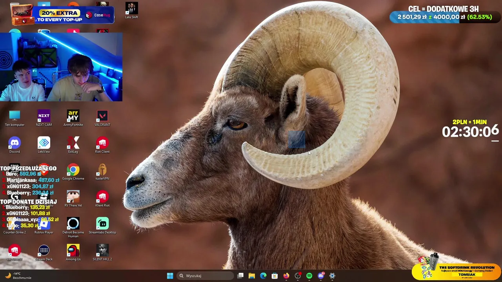Open Settings gear in the taskbar

click(x=332, y=276)
